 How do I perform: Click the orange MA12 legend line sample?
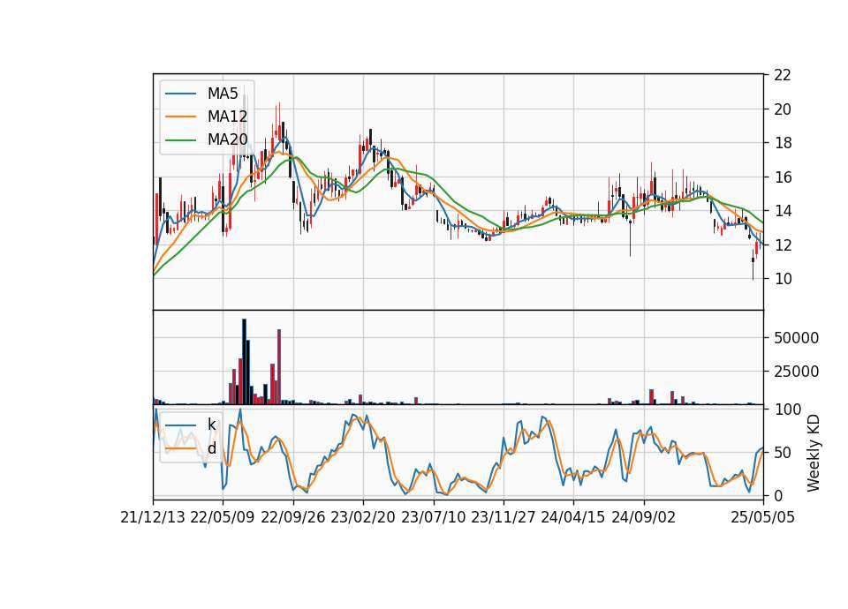[x=180, y=117]
